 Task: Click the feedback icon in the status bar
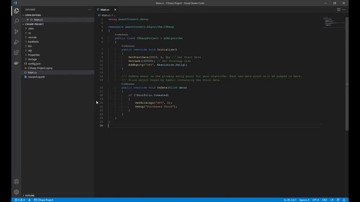(x=338, y=200)
